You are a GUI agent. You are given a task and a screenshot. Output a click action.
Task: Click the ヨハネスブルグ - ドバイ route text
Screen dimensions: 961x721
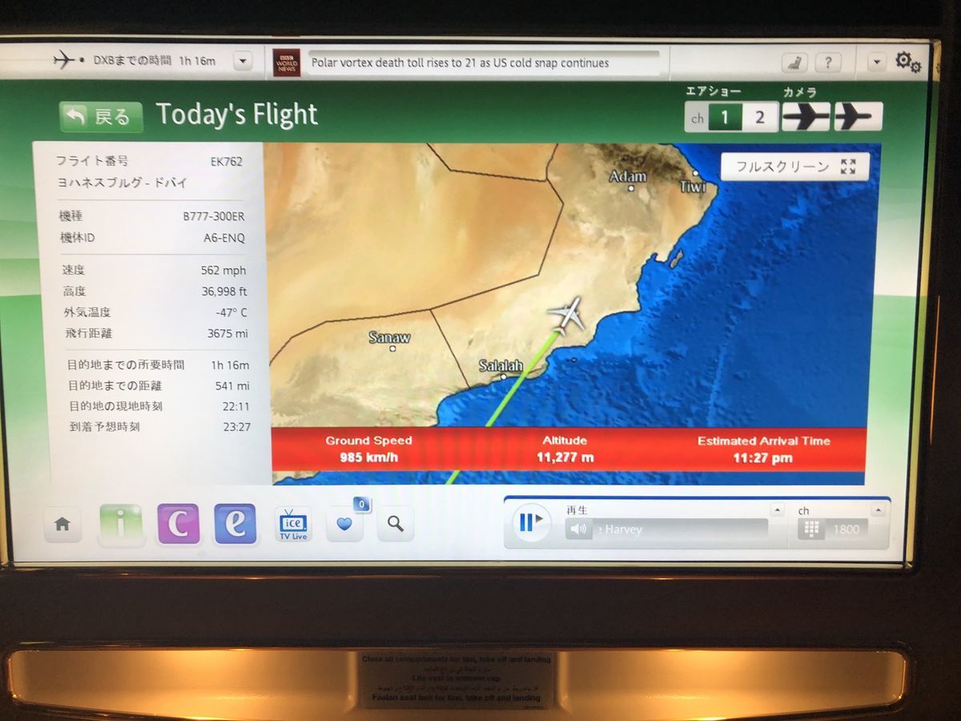(122, 183)
